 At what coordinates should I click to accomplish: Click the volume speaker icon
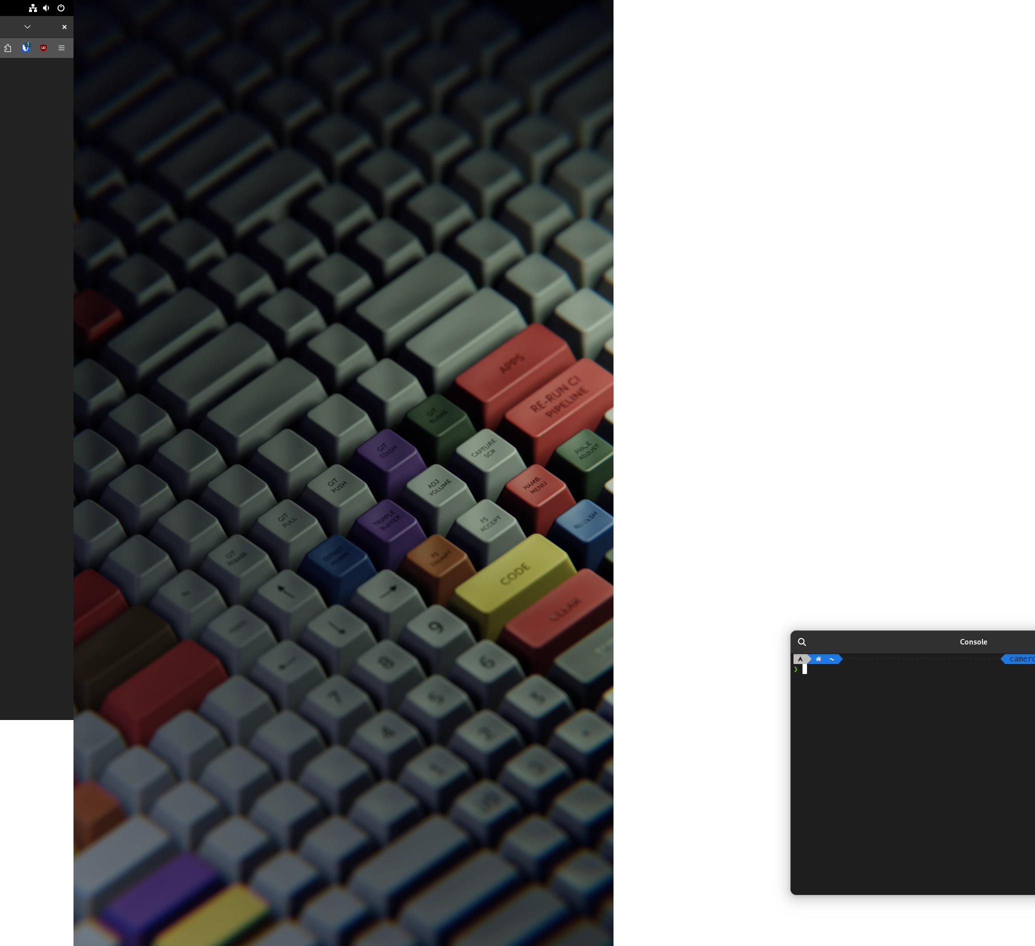pos(46,7)
